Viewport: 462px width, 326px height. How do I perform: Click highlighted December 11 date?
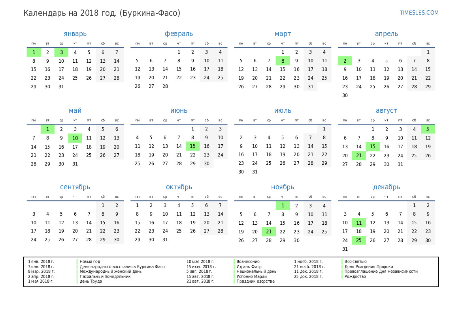359,223
